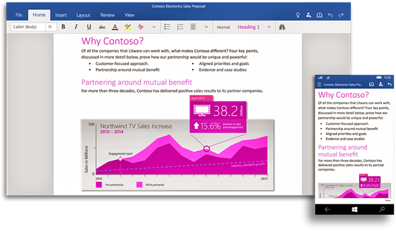Clear formatting with eraser icon

coord(141,27)
